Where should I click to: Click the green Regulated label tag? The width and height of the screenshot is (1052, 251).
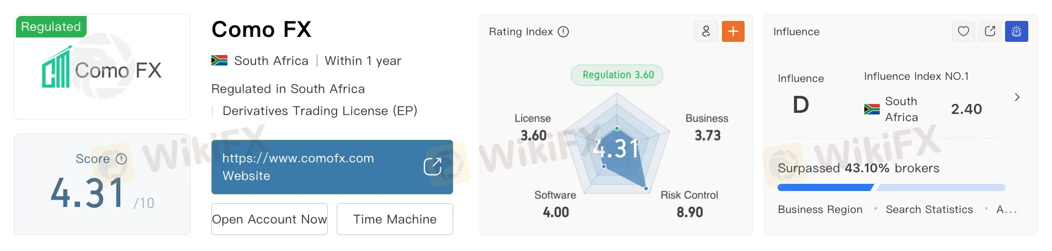click(x=51, y=26)
